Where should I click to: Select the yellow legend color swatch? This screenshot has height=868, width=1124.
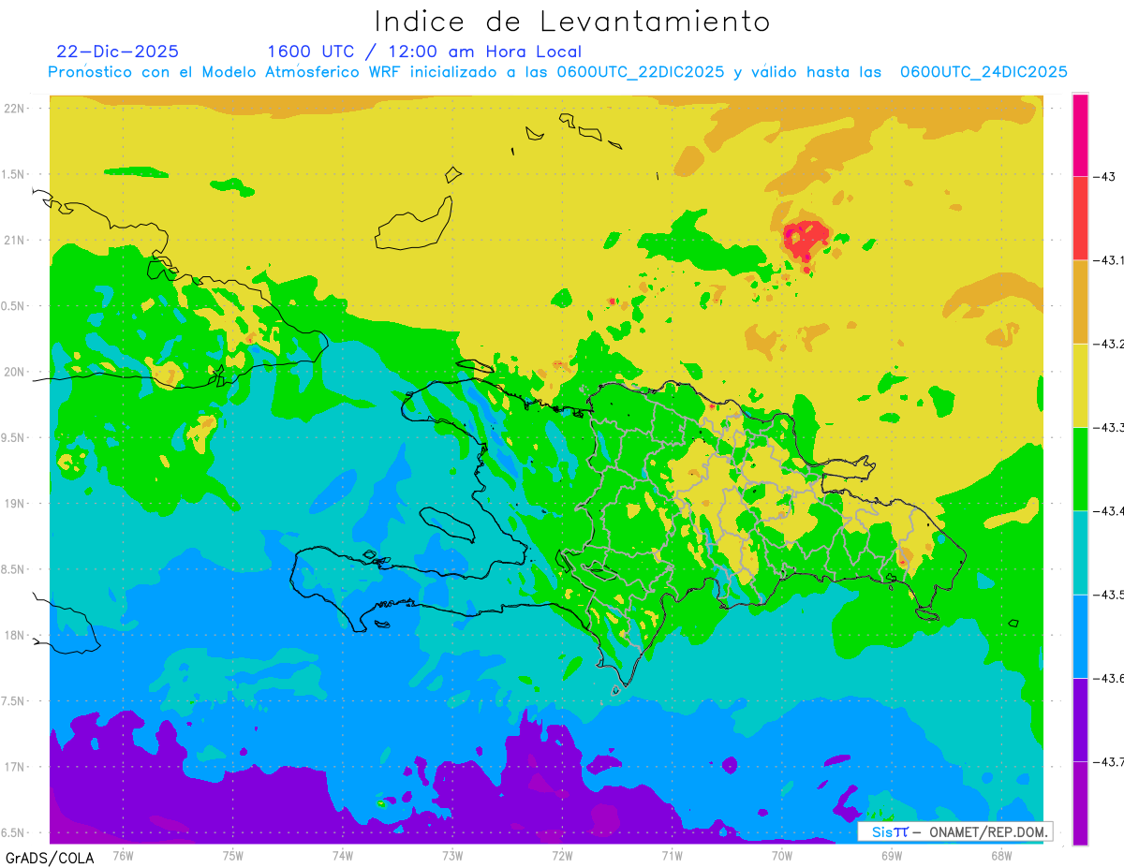tap(1080, 385)
